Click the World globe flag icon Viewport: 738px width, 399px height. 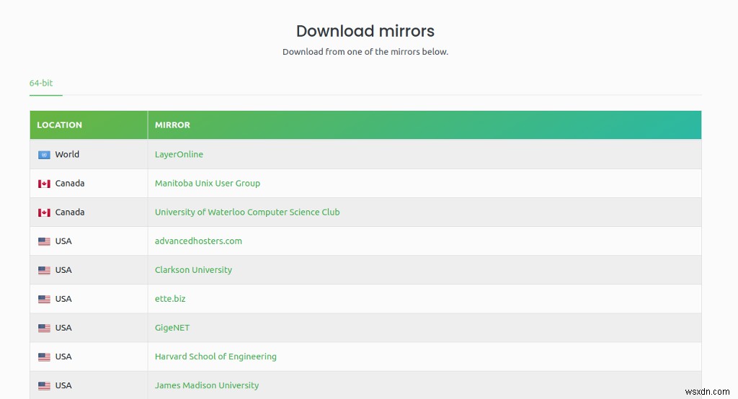(44, 155)
